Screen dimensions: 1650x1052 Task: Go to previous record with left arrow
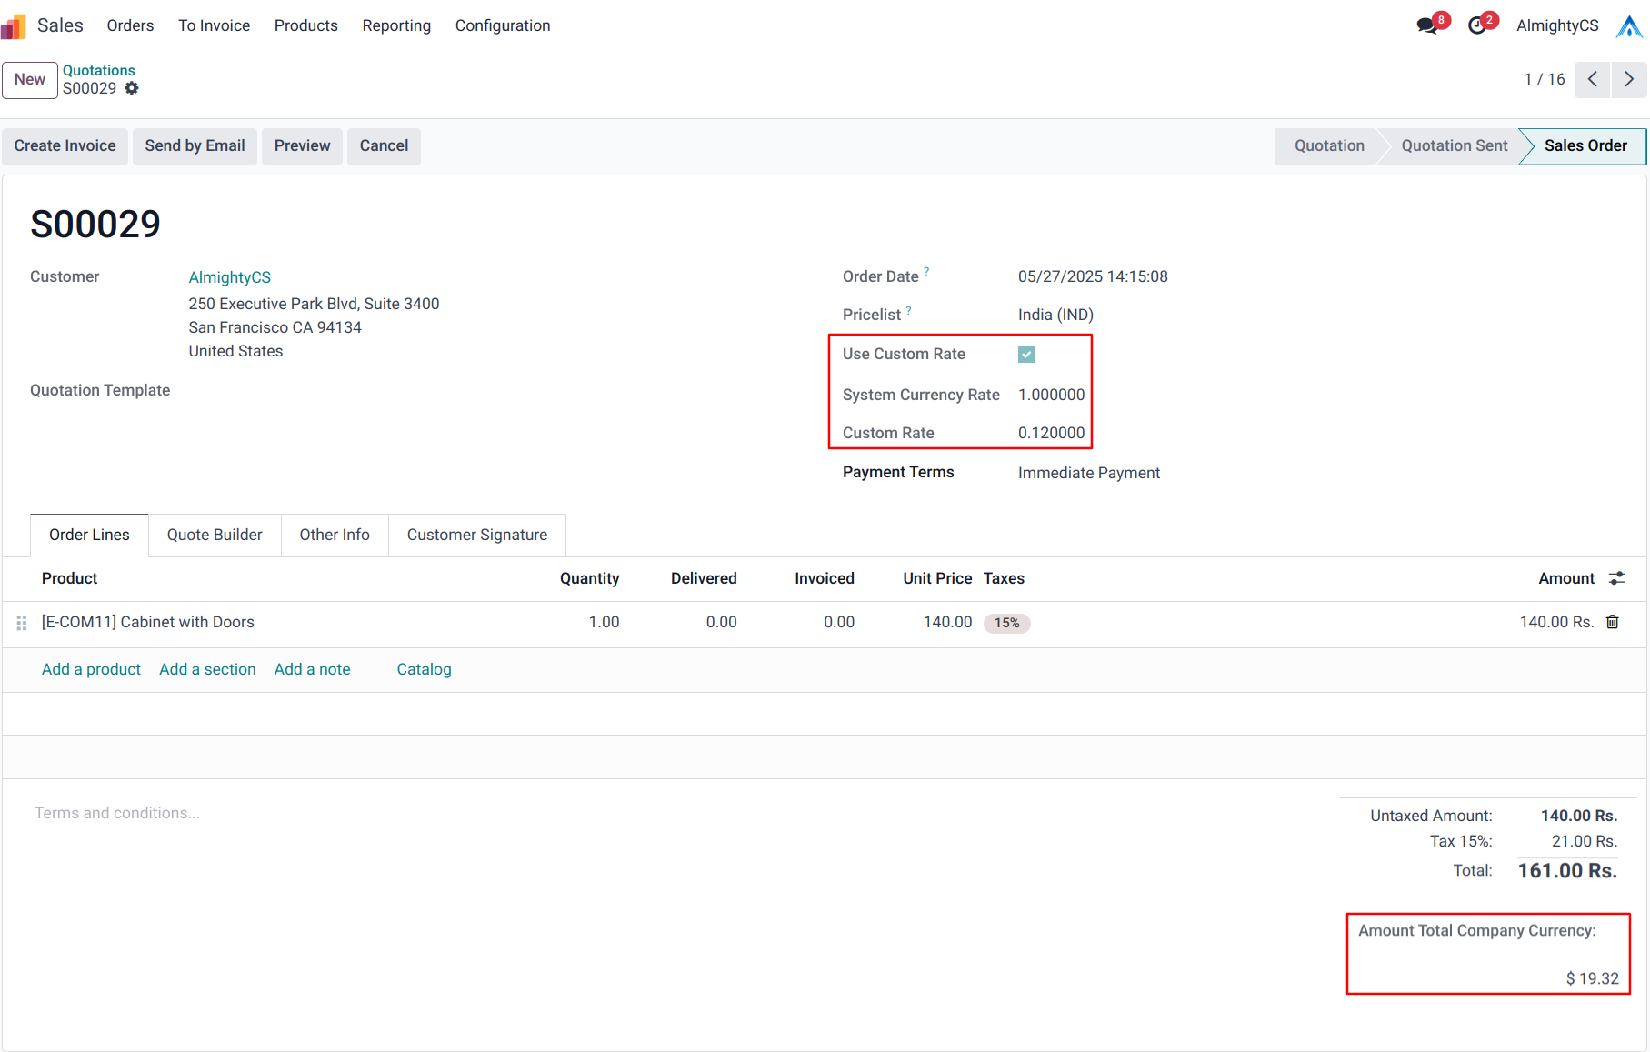[x=1593, y=79]
